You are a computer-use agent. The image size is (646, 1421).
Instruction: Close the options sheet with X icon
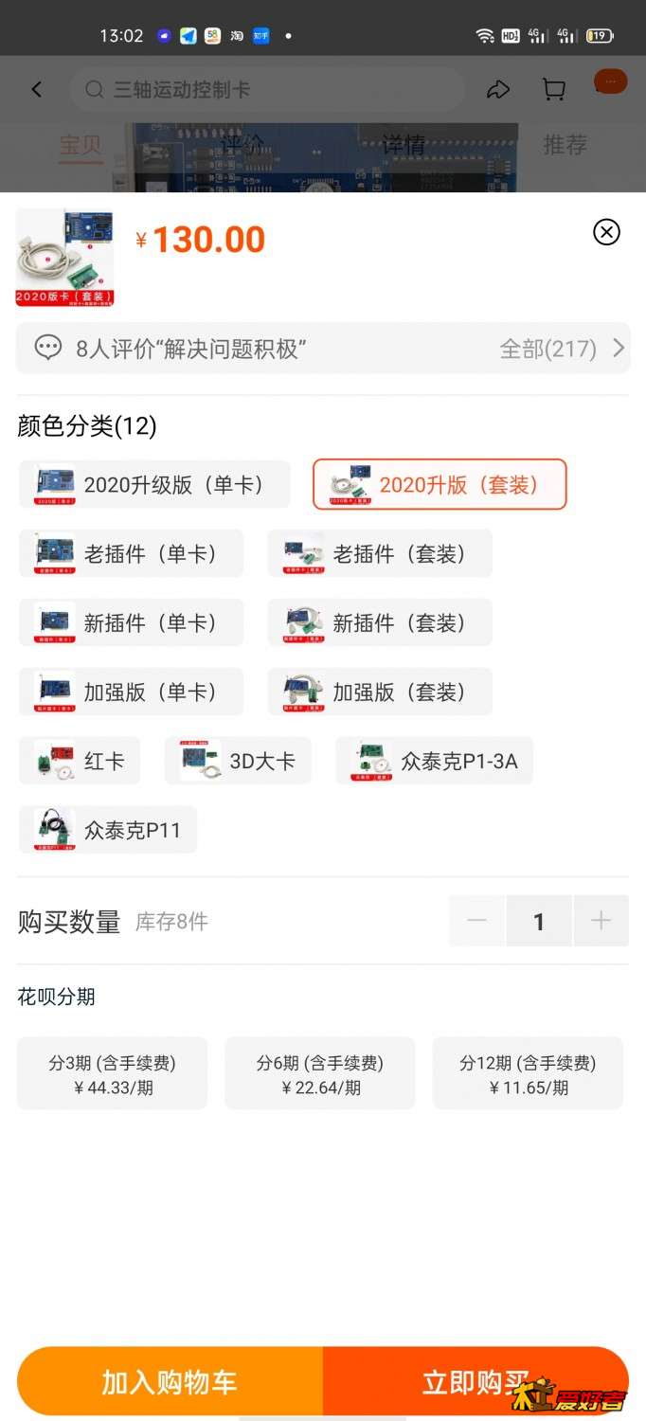coord(606,232)
